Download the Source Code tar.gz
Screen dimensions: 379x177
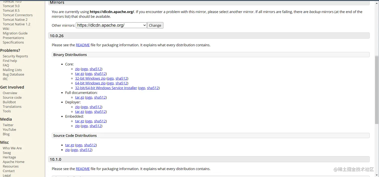coord(70,145)
